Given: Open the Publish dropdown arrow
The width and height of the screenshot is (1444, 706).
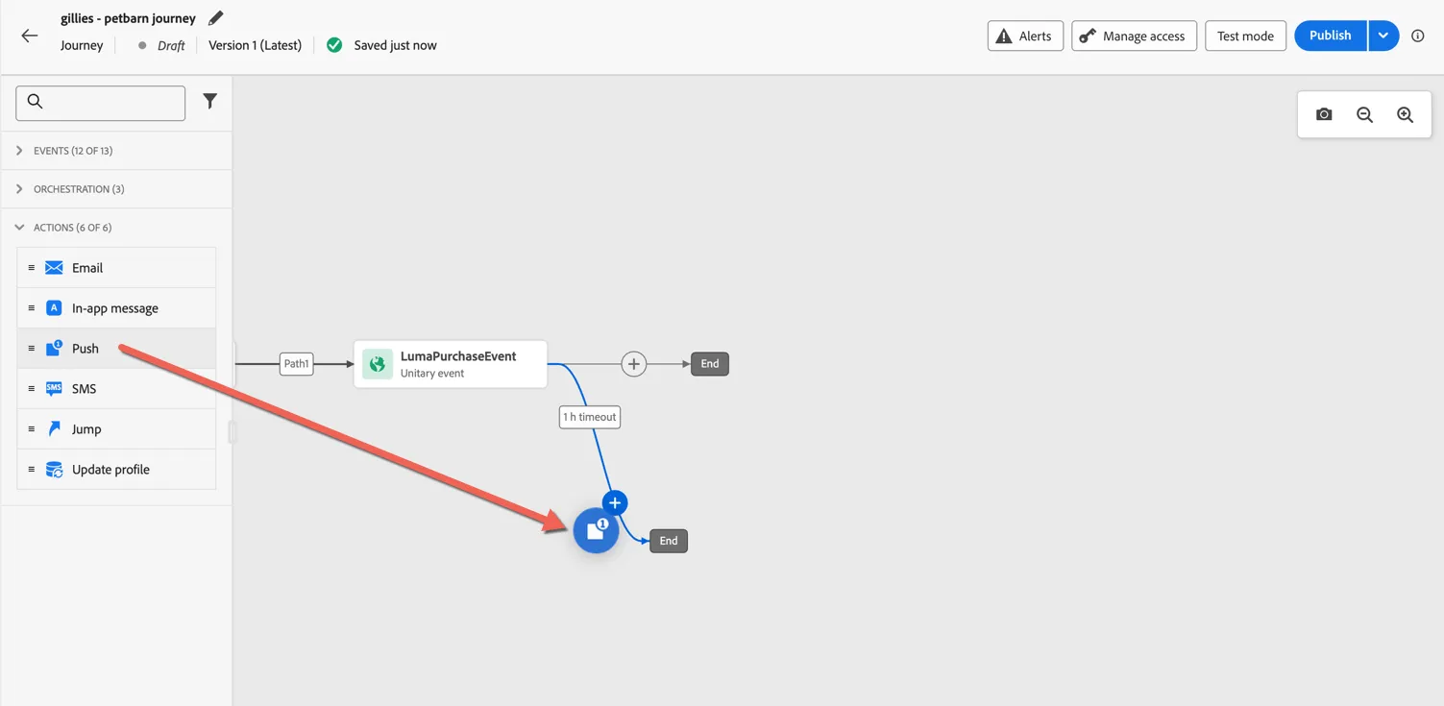Looking at the screenshot, I should (x=1383, y=36).
